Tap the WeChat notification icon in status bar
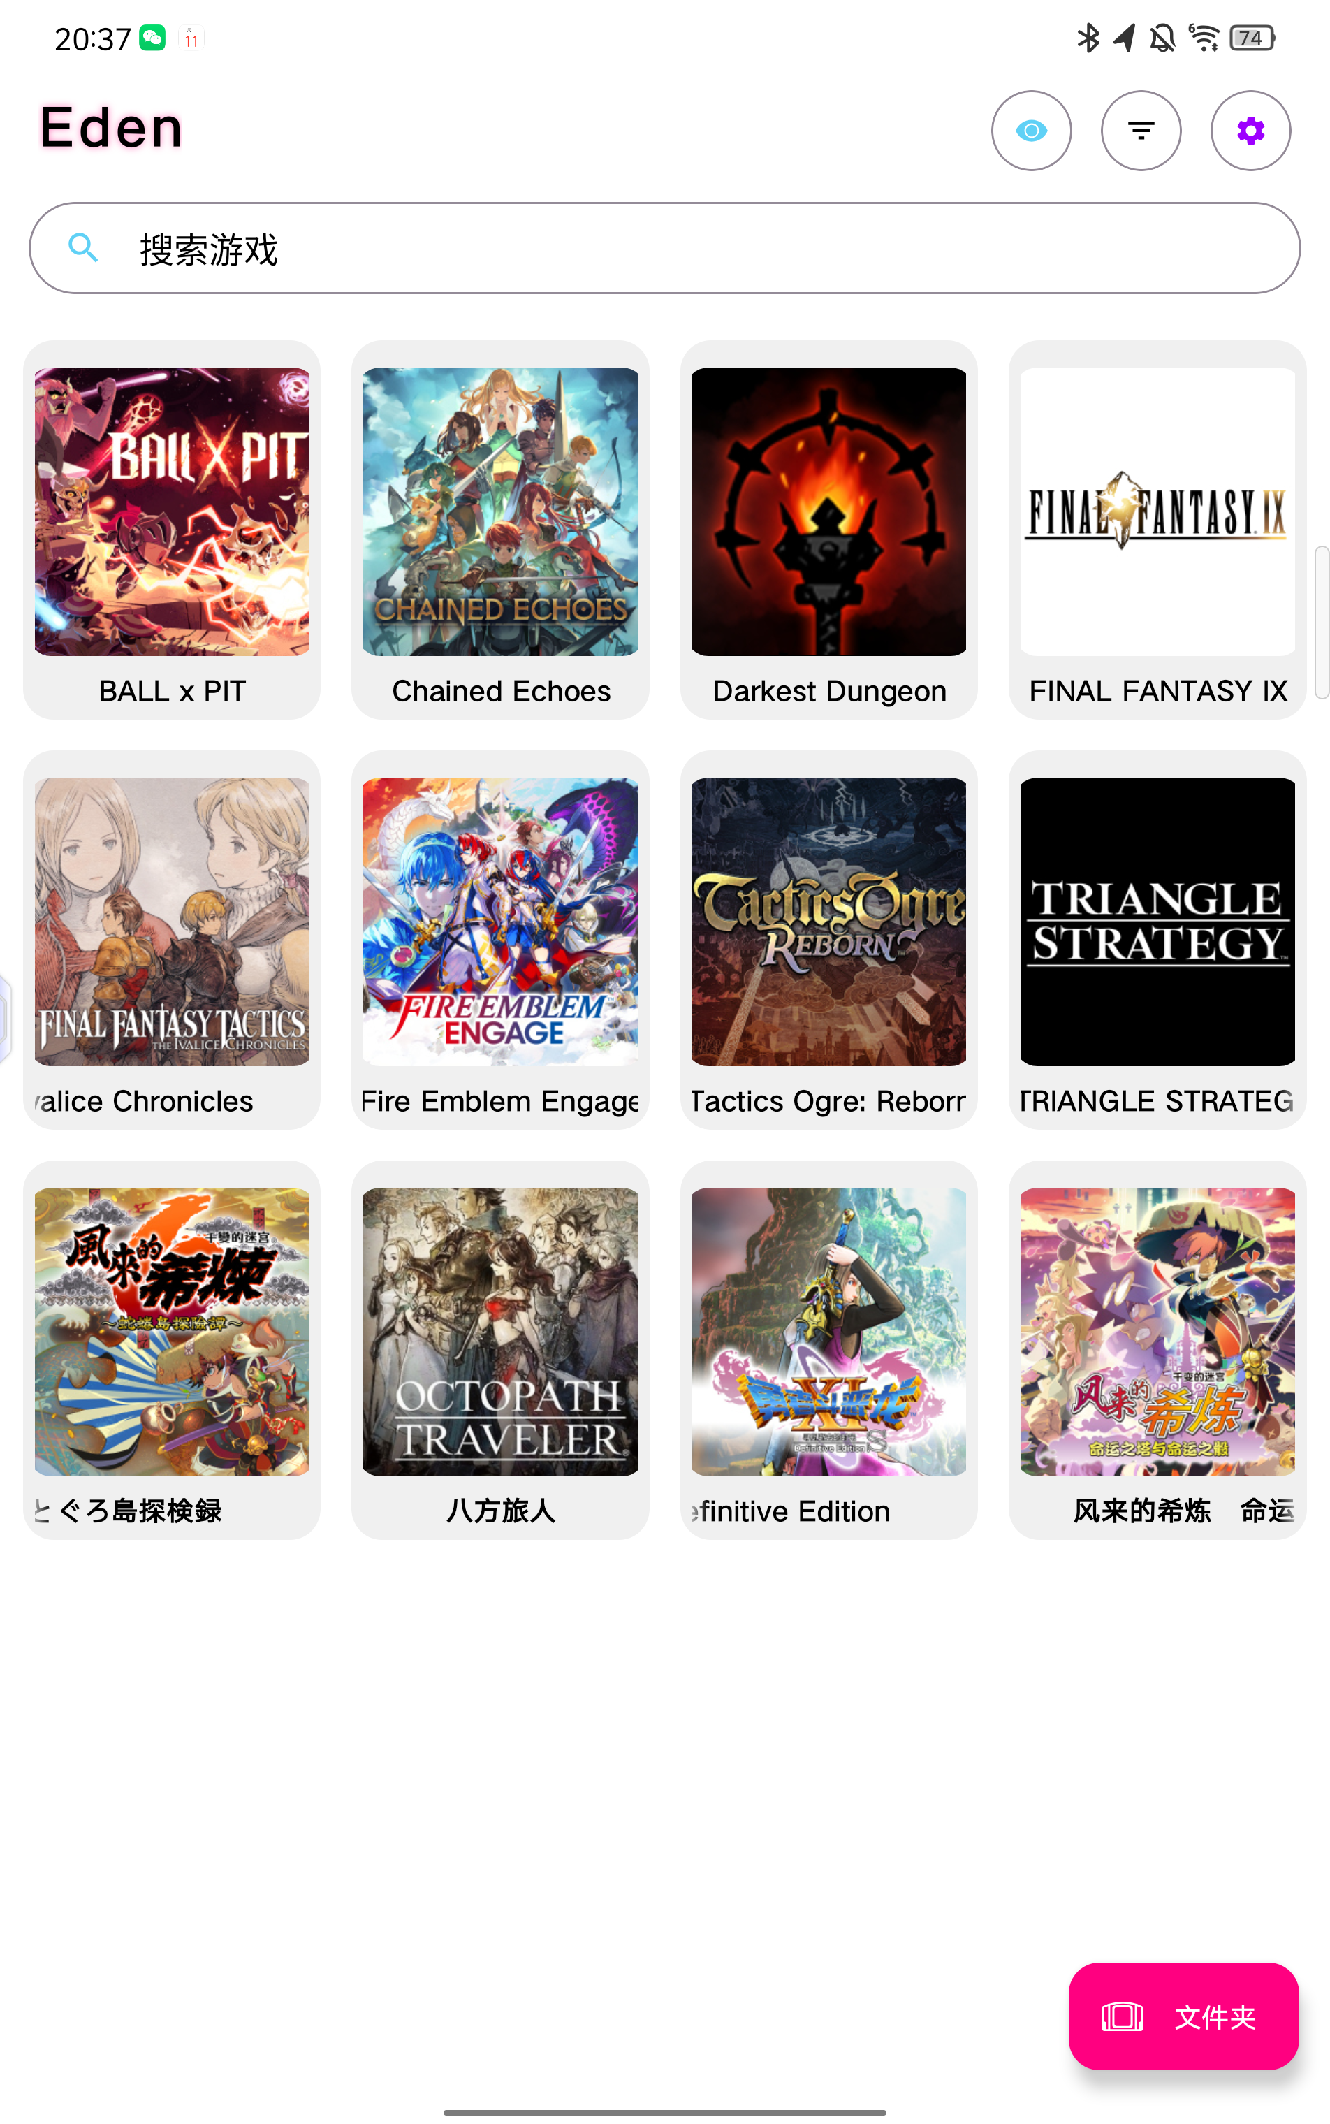The height and width of the screenshot is (2124, 1330). [x=152, y=38]
